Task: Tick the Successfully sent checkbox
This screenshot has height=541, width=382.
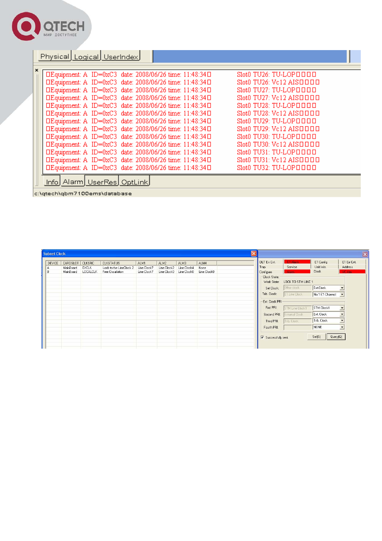Action: 262,337
